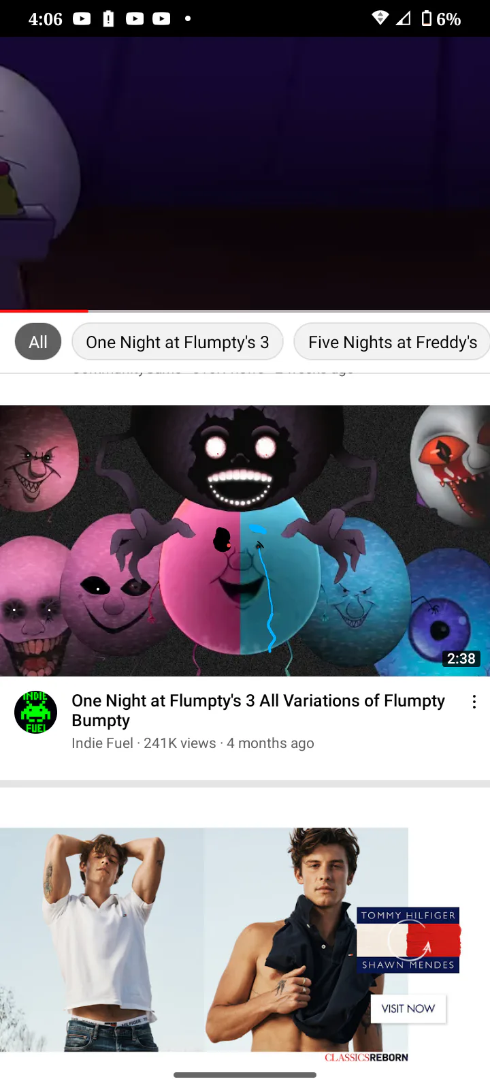Tap the Wi-Fi signal icon in status bar
This screenshot has height=1090, width=490.
(x=380, y=18)
